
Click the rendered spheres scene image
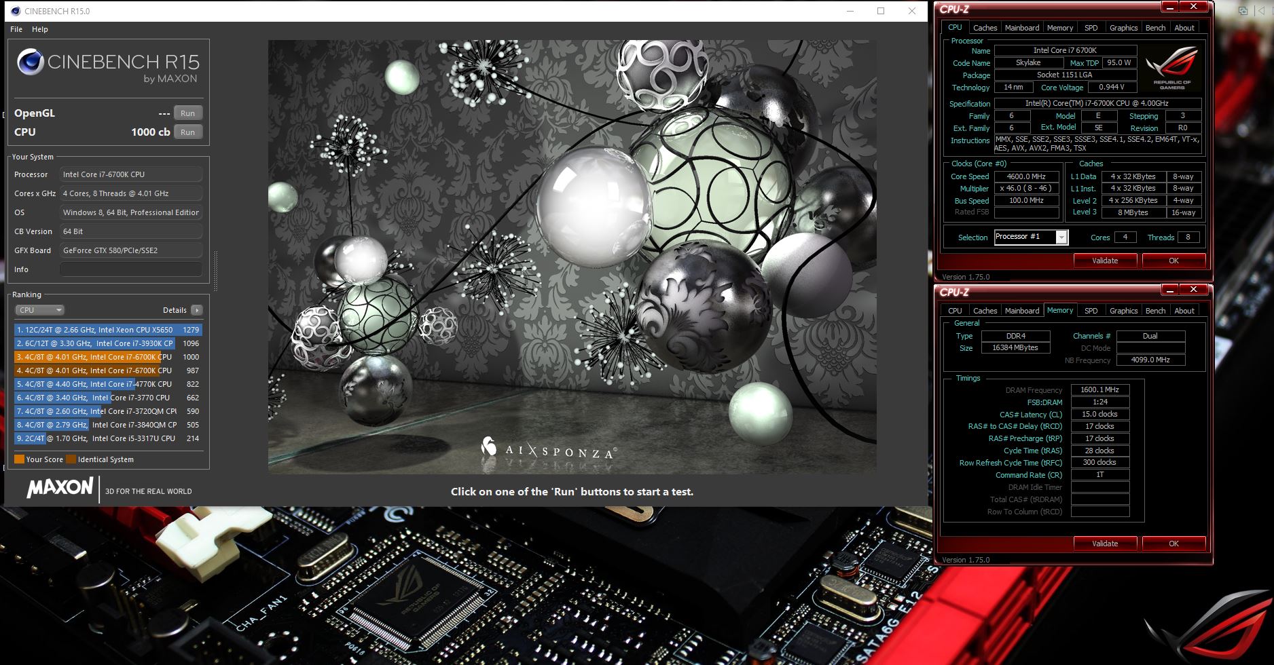pyautogui.click(x=572, y=256)
